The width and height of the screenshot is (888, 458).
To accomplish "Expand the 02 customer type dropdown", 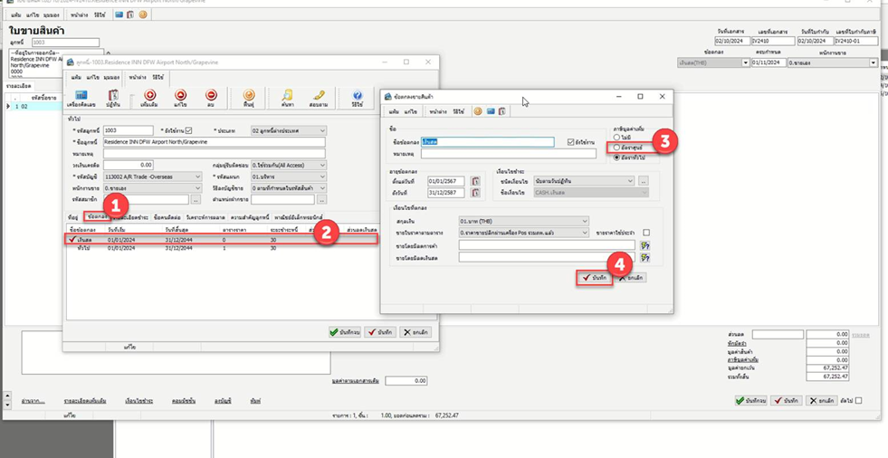I will point(321,131).
